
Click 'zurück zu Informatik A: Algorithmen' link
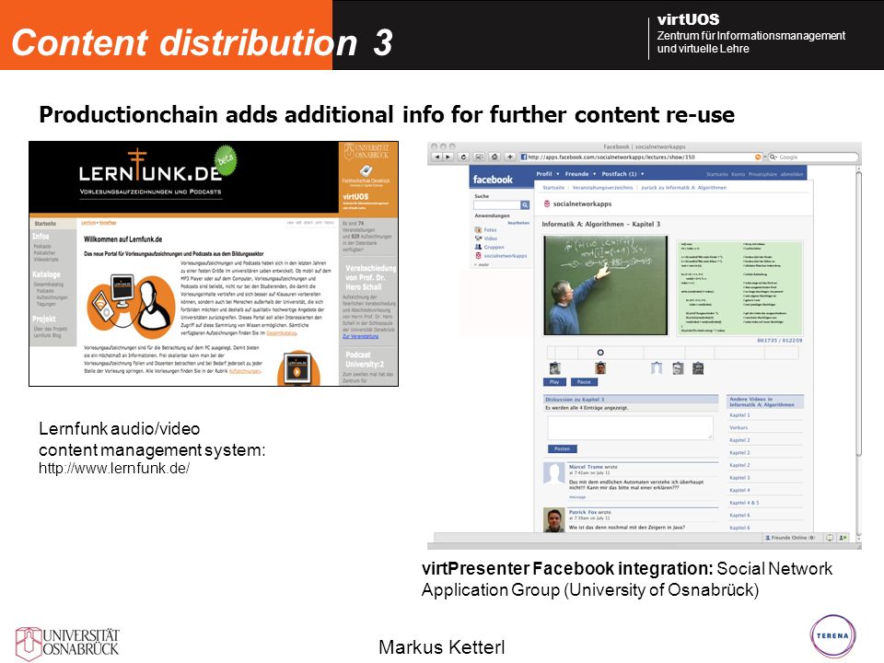(684, 187)
